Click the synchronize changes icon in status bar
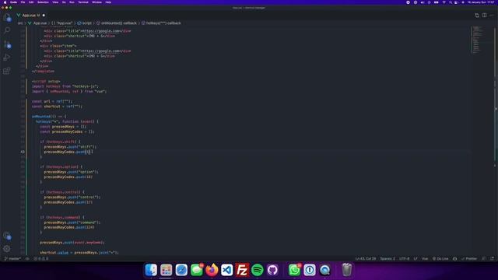 pyautogui.click(x=27, y=259)
